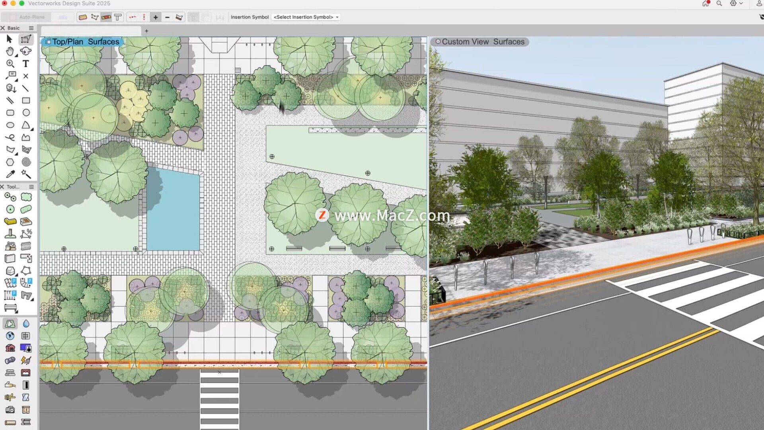Select the Flyover tool
Screen dimensions: 764x430
pos(26,51)
